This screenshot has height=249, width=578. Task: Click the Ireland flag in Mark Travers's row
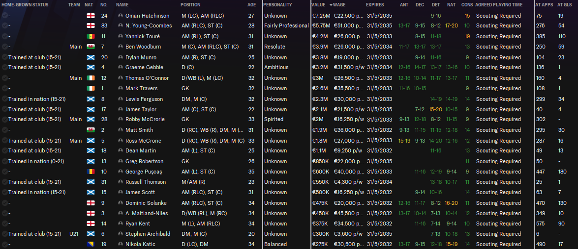click(91, 88)
